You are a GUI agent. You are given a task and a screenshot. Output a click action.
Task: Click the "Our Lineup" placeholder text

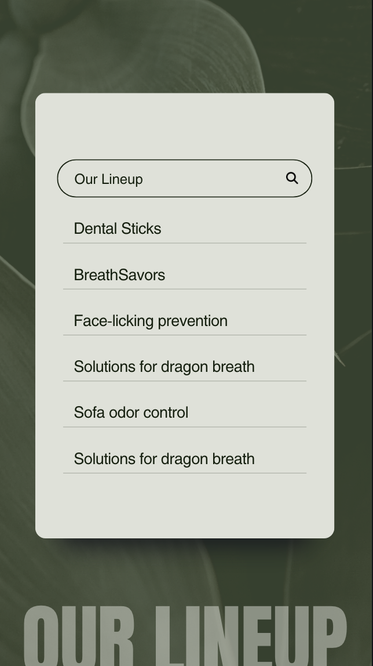[108, 179]
